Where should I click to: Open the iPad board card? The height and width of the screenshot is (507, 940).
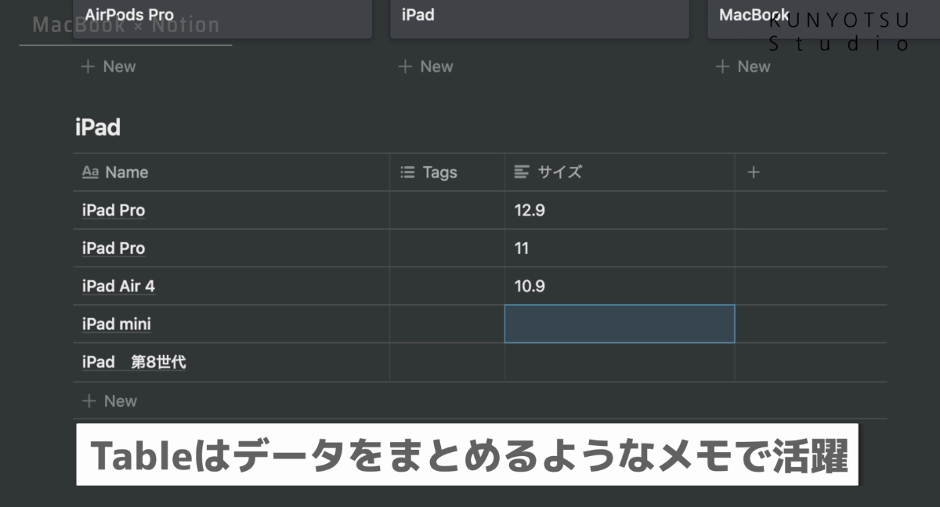(540, 19)
